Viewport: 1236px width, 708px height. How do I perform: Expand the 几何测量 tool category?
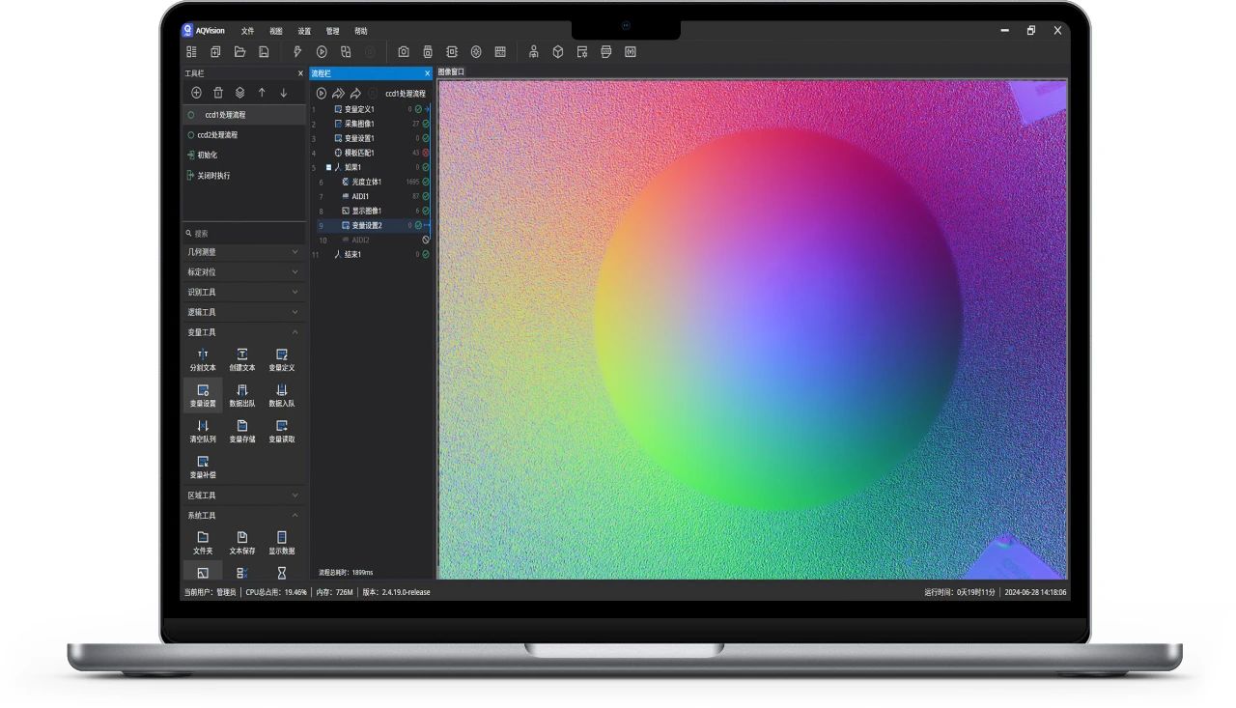244,252
